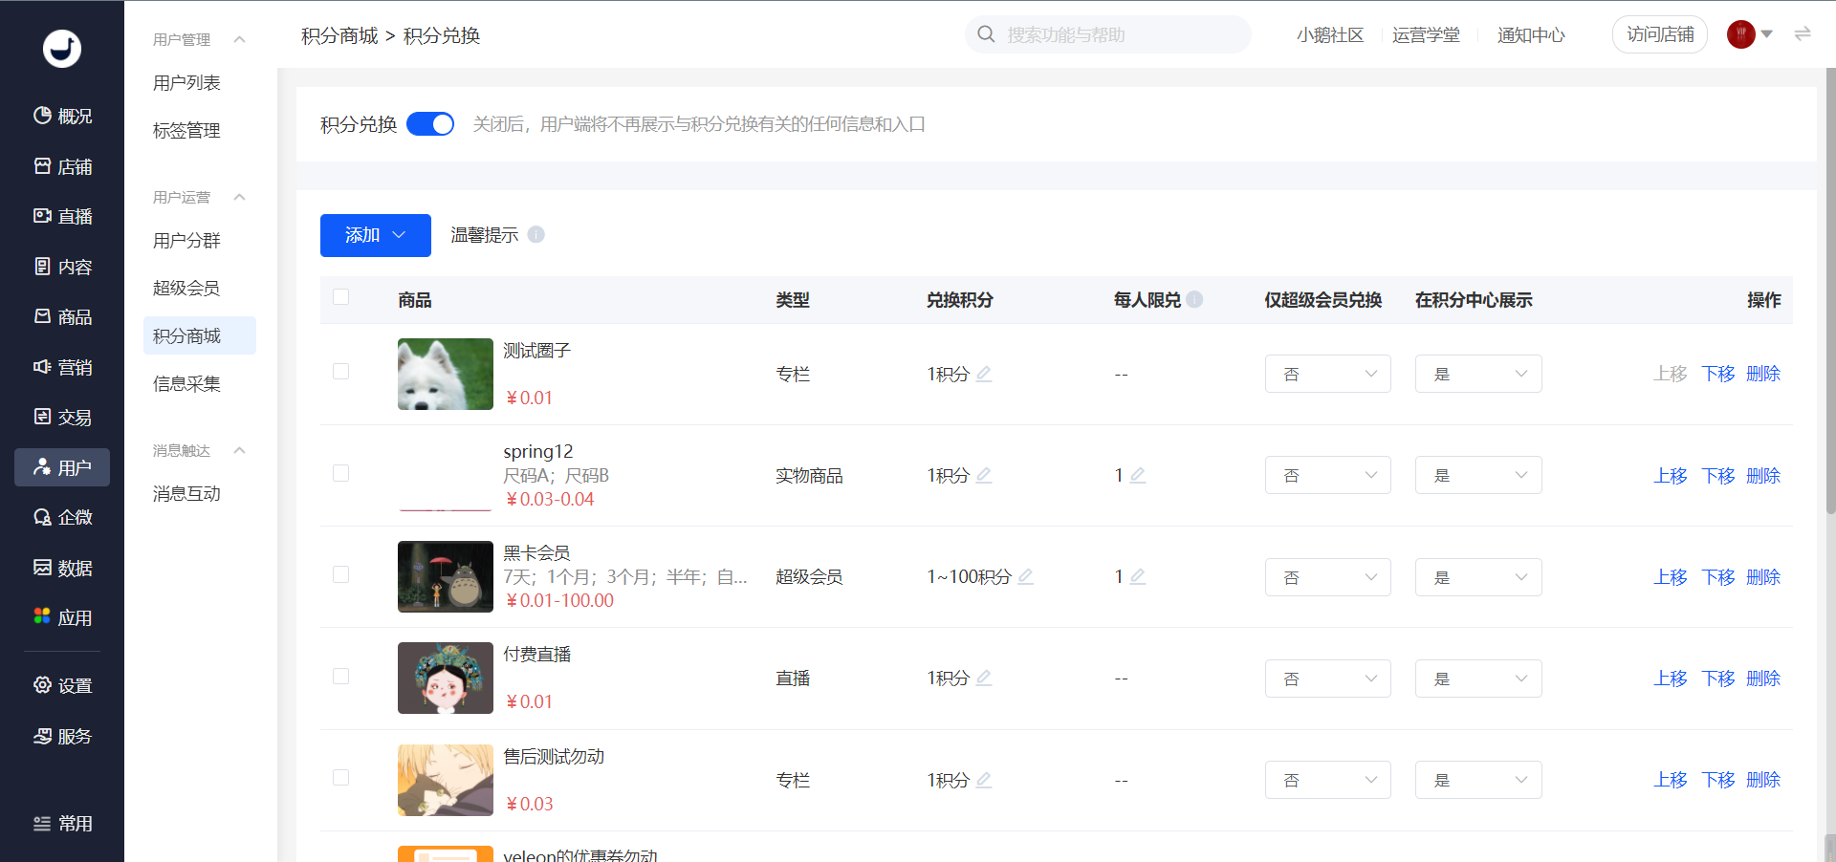Screen dimensions: 1836x862
Task: Open 在积分中心展示 dropdown for spring12
Action: [1478, 475]
